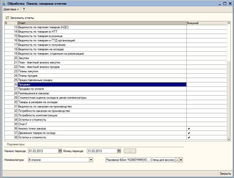Select report Ведомость по товарам в рознице
234x178 pixels.
[x=102, y=36]
